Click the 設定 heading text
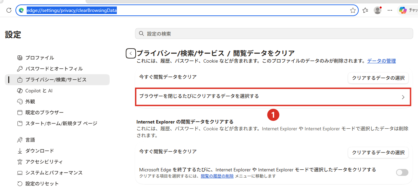The image size is (418, 195). pos(13,35)
